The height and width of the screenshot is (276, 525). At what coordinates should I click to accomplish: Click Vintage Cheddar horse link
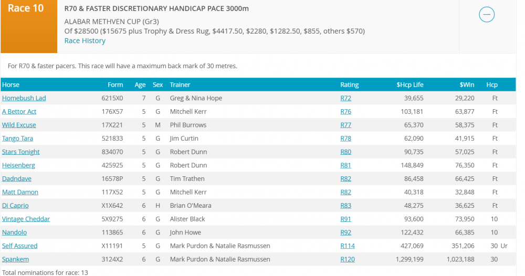click(x=26, y=219)
